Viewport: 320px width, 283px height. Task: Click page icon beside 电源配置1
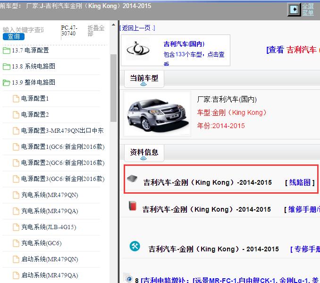tap(16, 98)
